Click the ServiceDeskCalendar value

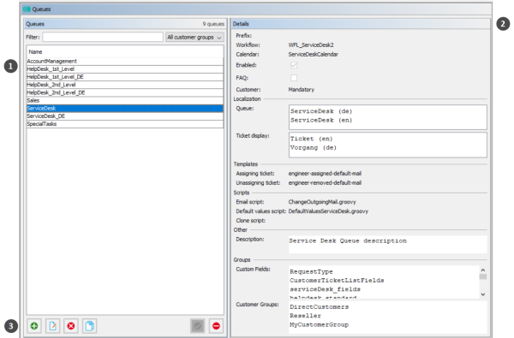[x=313, y=55]
